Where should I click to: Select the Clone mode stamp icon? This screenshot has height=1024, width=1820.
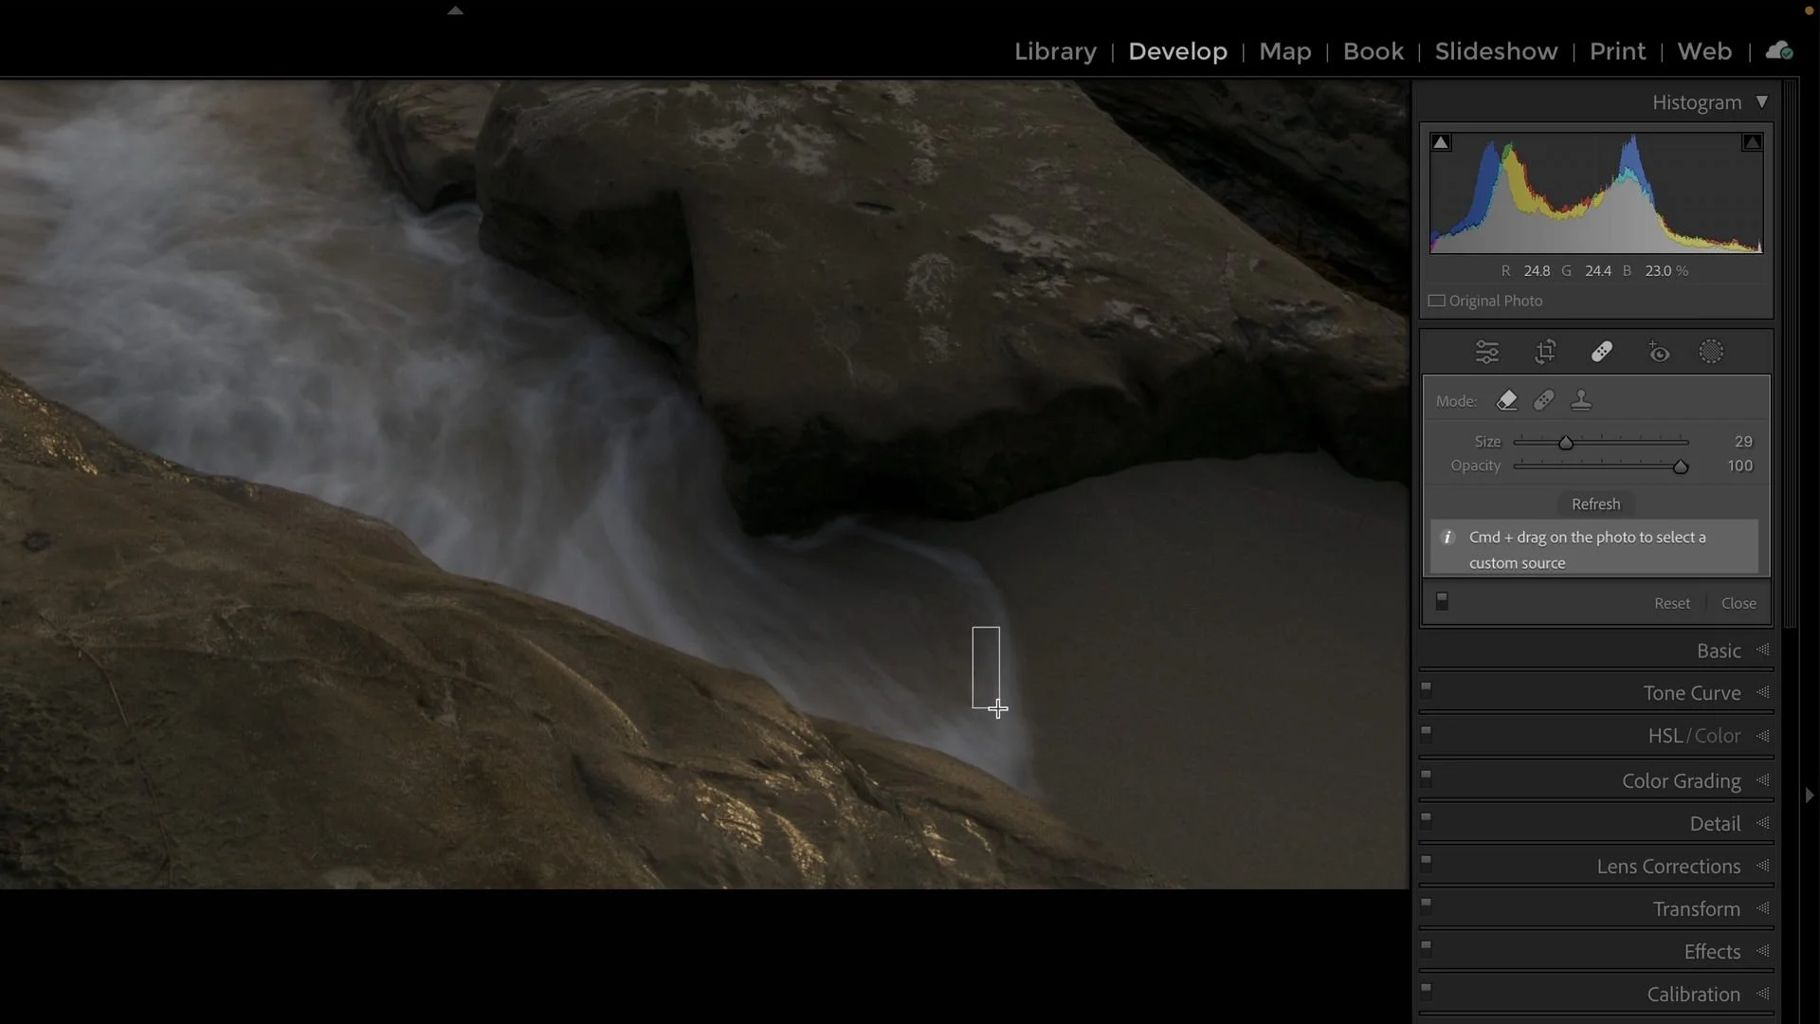(x=1582, y=400)
